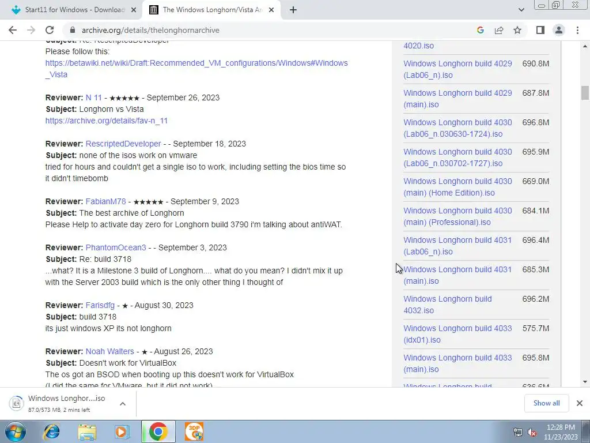Click the 690.8M file size text
This screenshot has height=443, width=590.
535,63
